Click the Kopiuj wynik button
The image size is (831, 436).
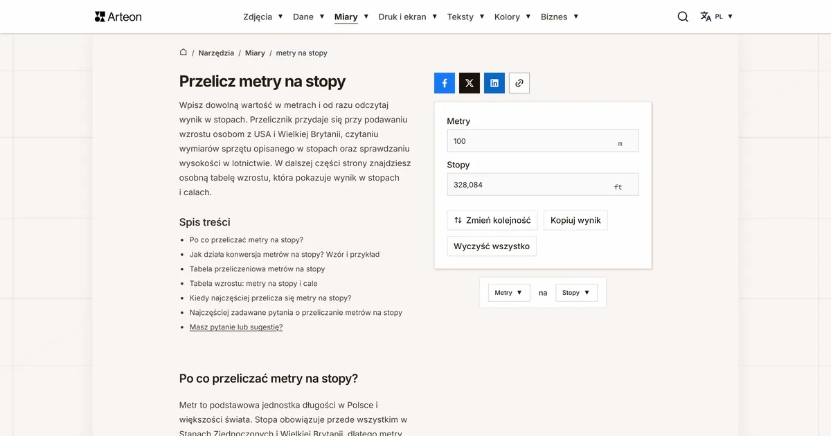click(575, 221)
